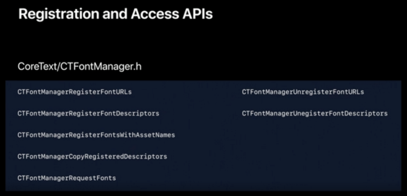Select the CTFontManagerUnegisterFontDescriptors entry
407x196 pixels.
coord(315,113)
